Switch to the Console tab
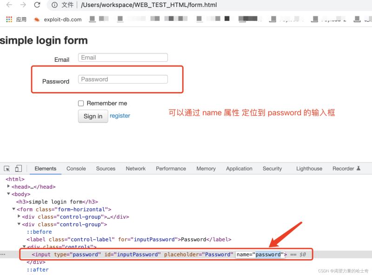The width and height of the screenshot is (372, 275). pyautogui.click(x=76, y=169)
